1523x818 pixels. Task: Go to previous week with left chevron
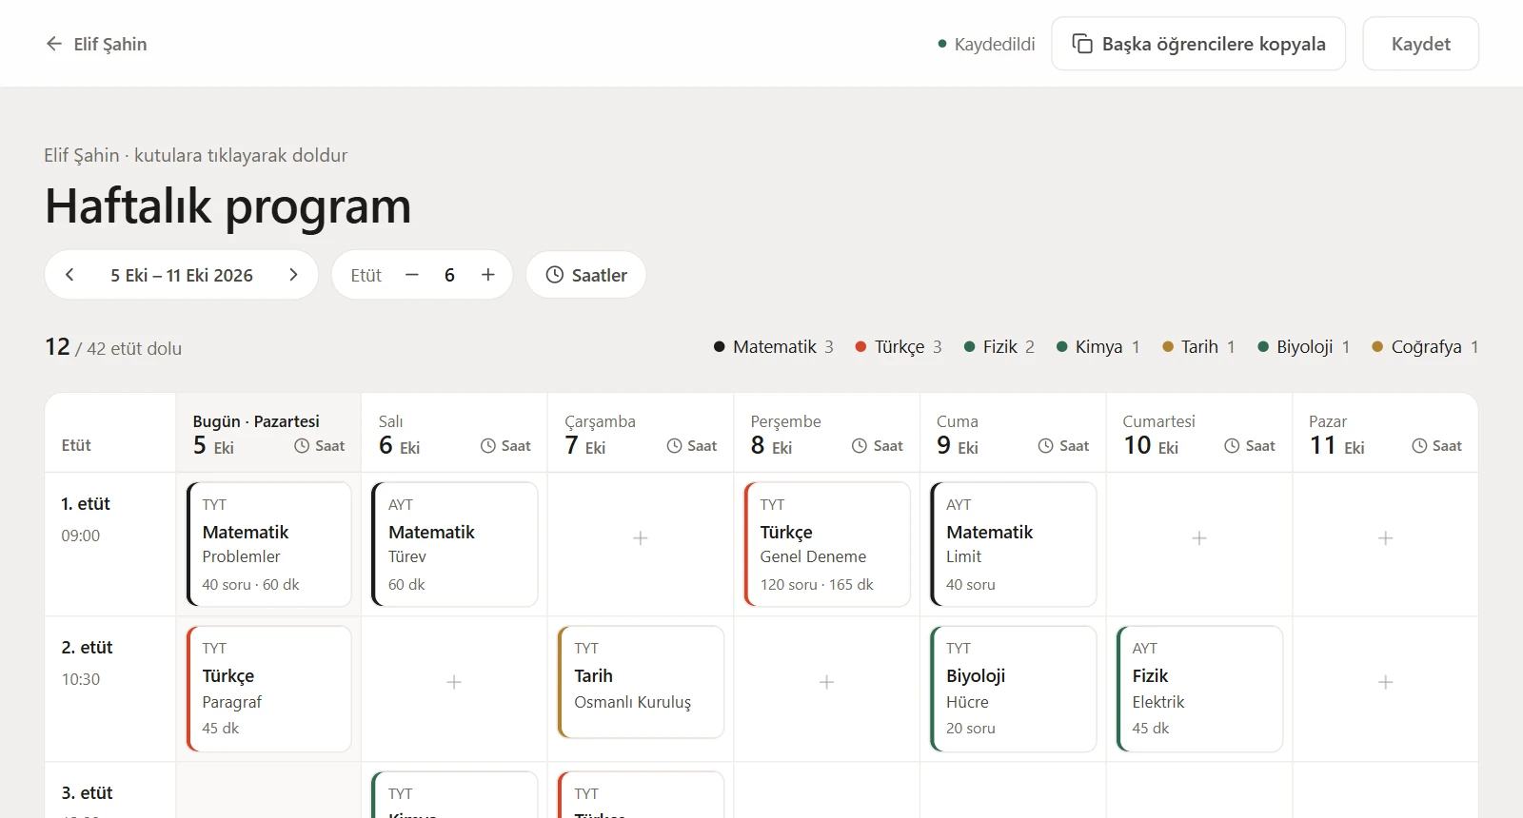pyautogui.click(x=69, y=275)
